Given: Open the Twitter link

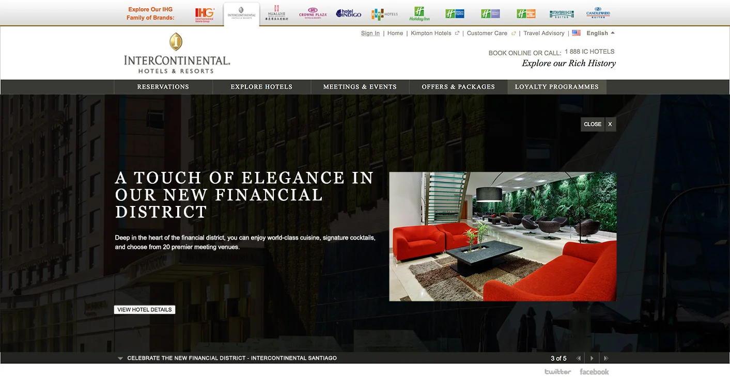Looking at the screenshot, I should pos(558,372).
